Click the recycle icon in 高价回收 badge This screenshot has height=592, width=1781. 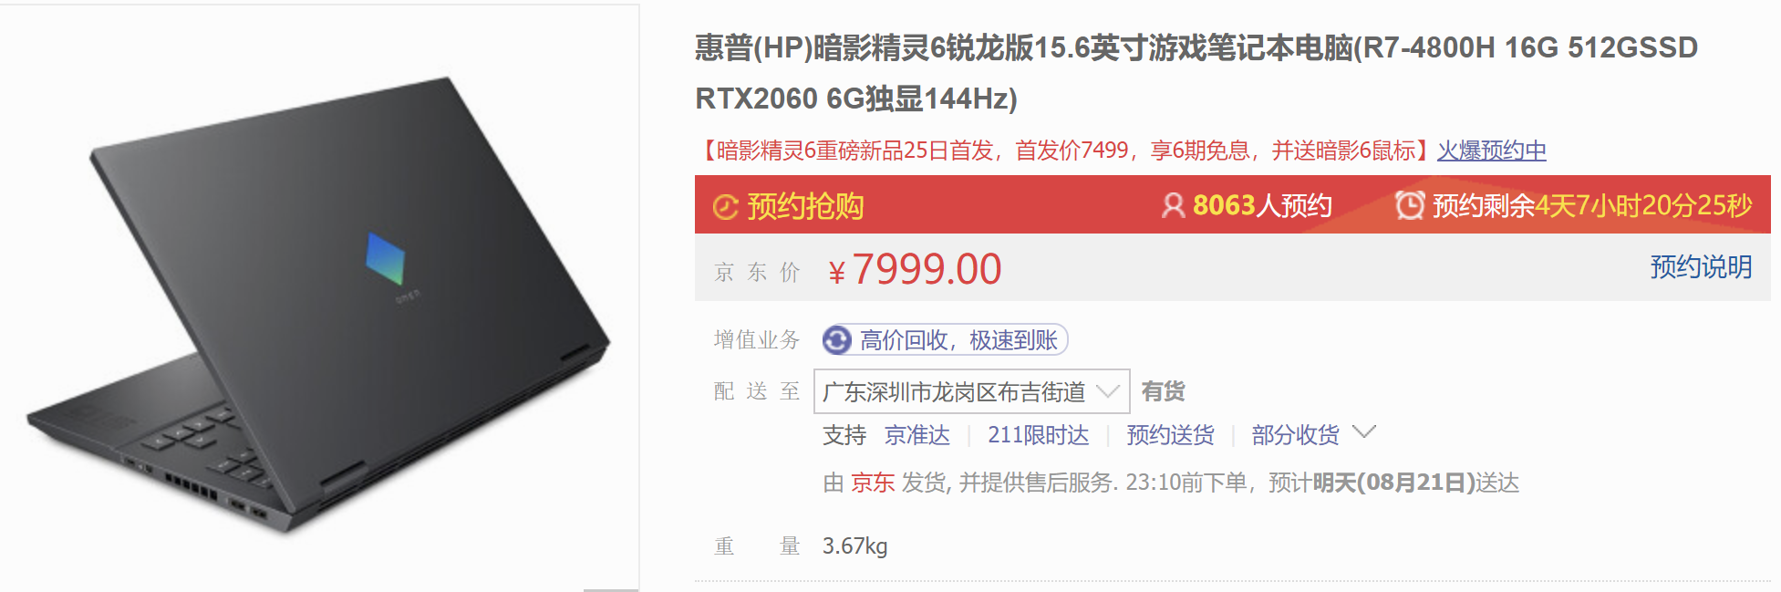click(836, 340)
